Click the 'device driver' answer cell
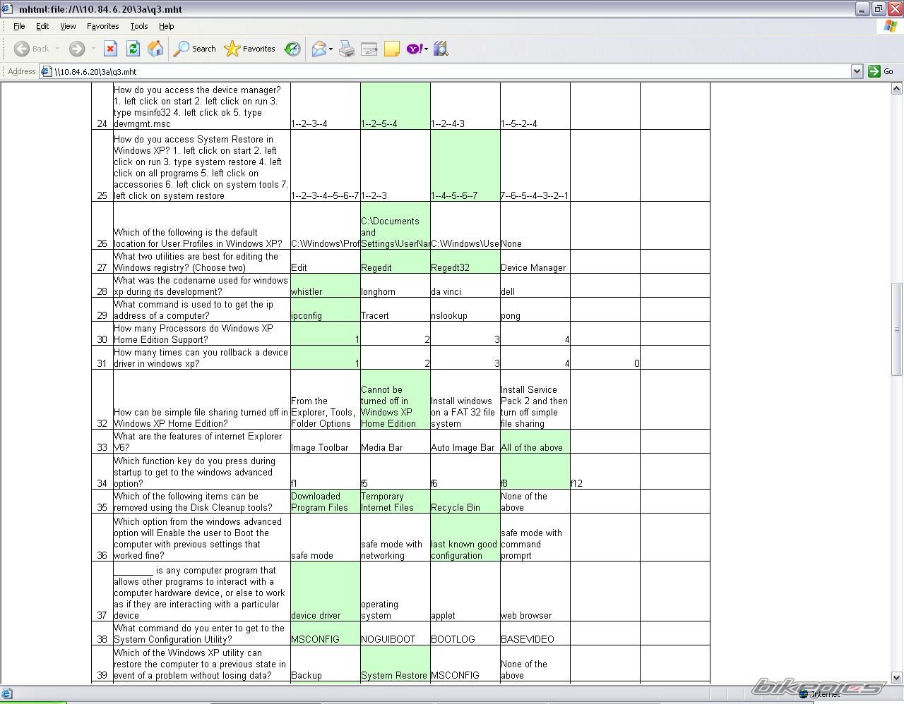 325,592
